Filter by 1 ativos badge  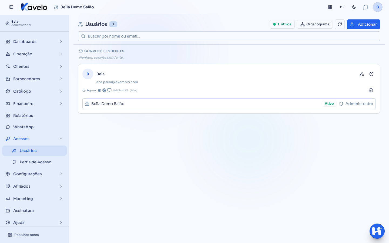coord(282,24)
